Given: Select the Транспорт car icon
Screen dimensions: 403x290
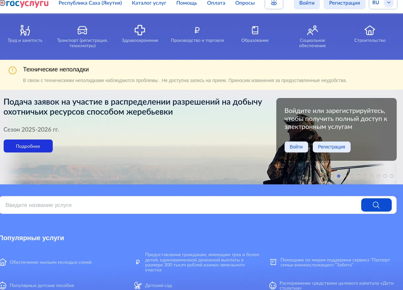Looking at the screenshot, I should (82, 30).
